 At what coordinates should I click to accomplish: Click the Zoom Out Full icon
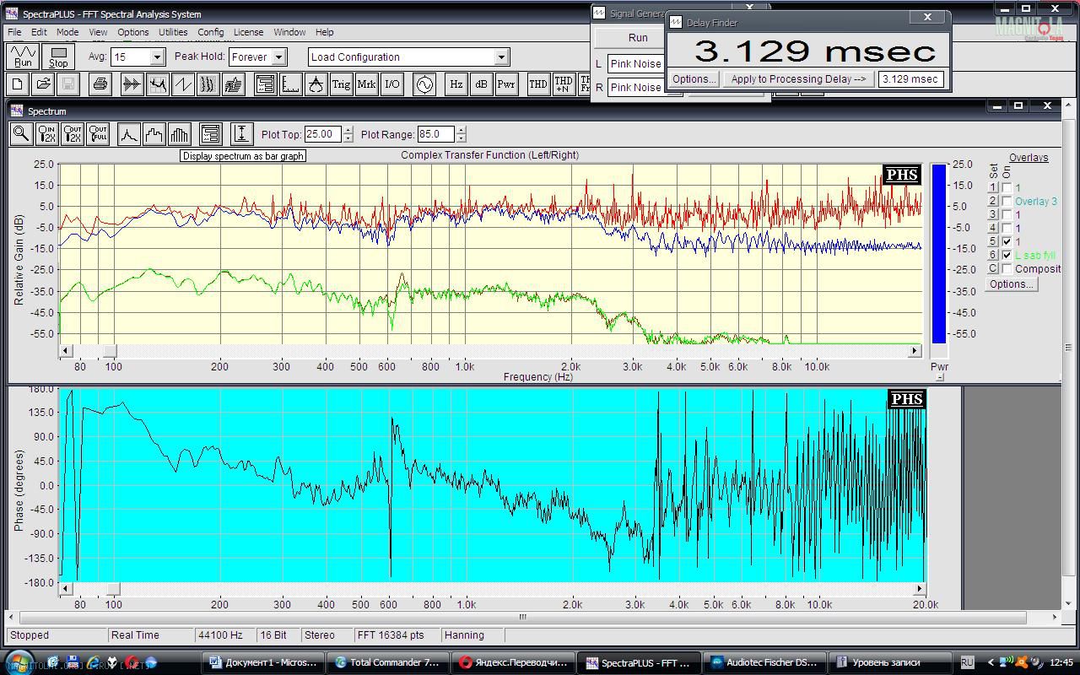(98, 133)
